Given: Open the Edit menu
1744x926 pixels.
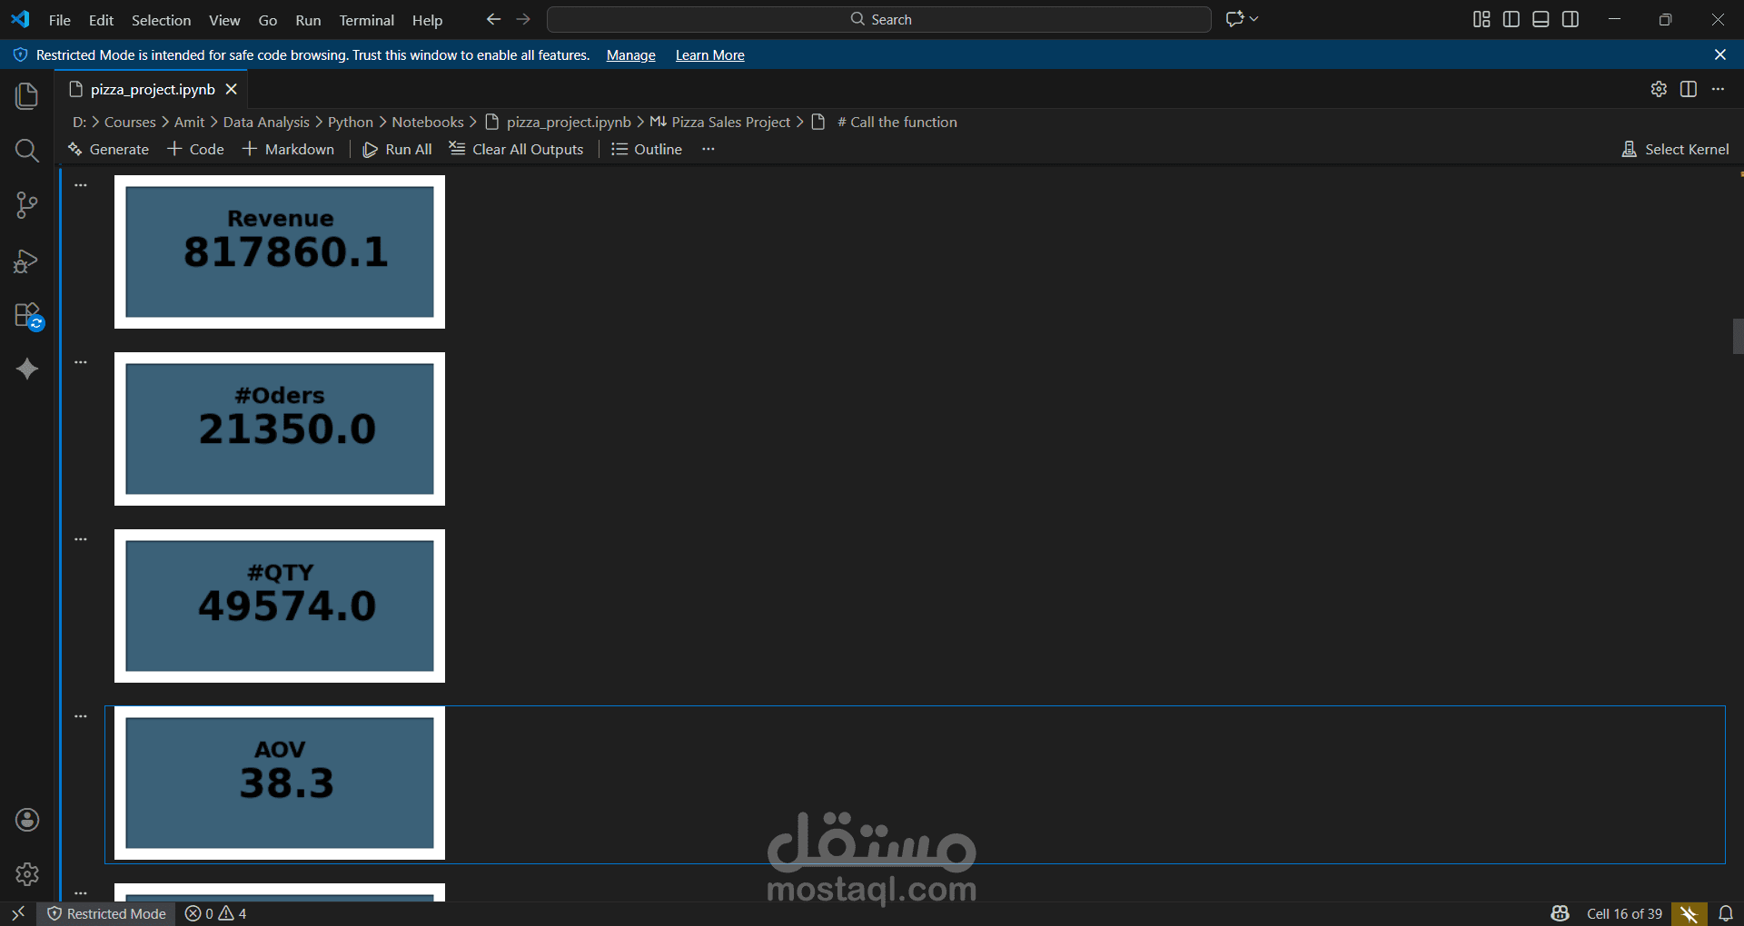Looking at the screenshot, I should 101,20.
